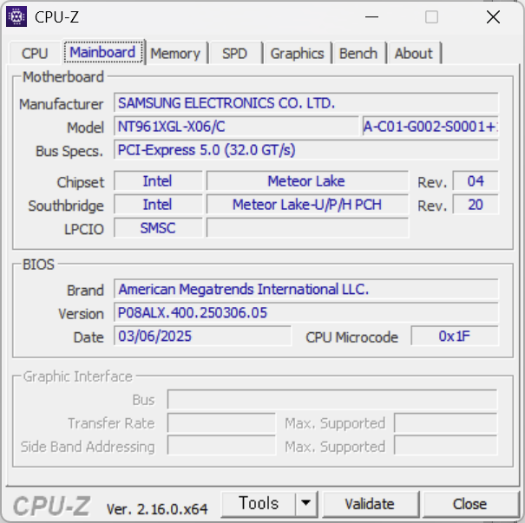Open the Memory tab

click(x=175, y=54)
